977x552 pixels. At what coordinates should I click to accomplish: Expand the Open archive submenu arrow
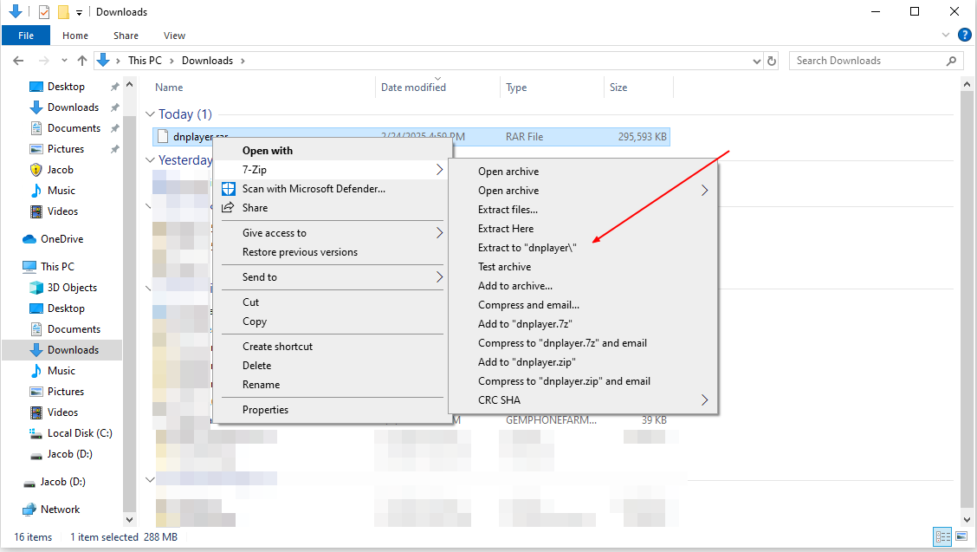[x=705, y=191]
